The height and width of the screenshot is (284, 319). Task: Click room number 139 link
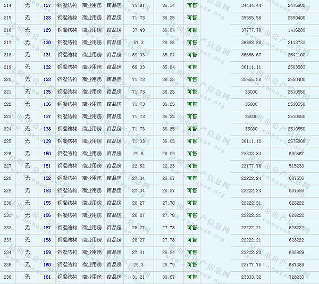tap(47, 141)
